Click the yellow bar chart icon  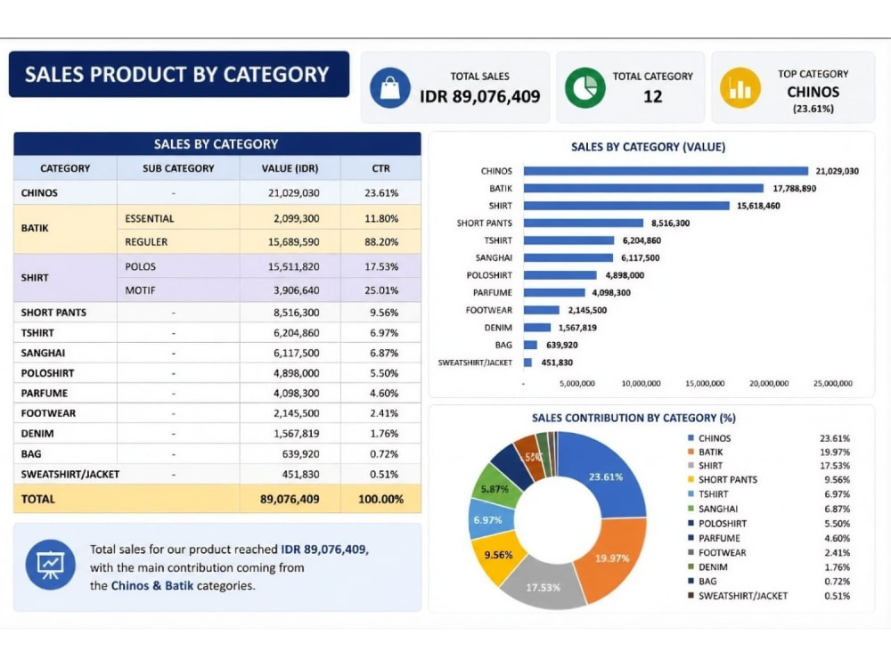pyautogui.click(x=740, y=88)
